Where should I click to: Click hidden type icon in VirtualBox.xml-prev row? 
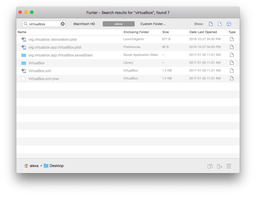coord(232,78)
